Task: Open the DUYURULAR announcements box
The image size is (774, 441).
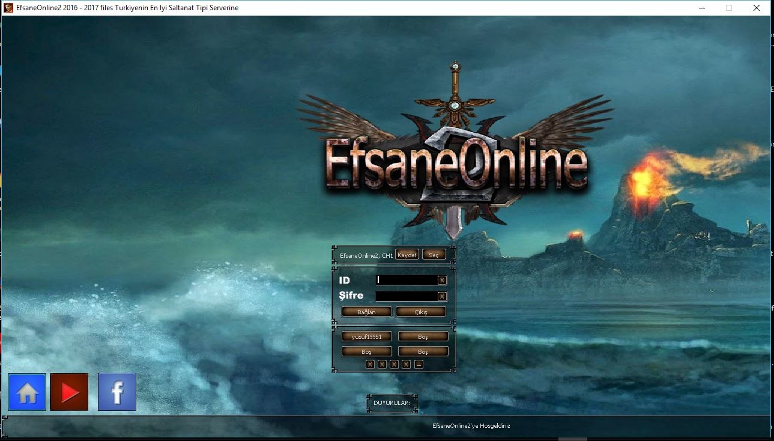Action: 392,403
